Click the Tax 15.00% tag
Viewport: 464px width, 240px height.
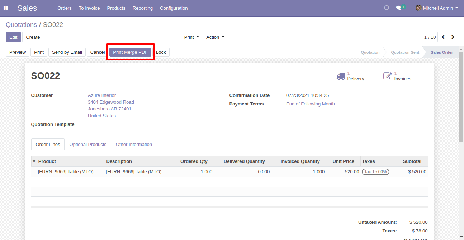click(375, 172)
